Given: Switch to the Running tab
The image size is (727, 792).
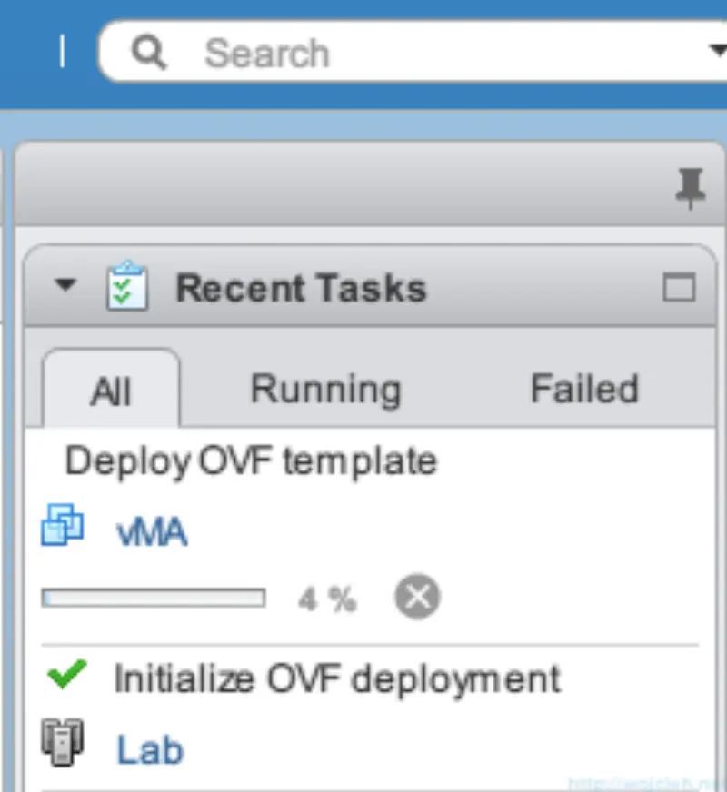Looking at the screenshot, I should pyautogui.click(x=324, y=389).
